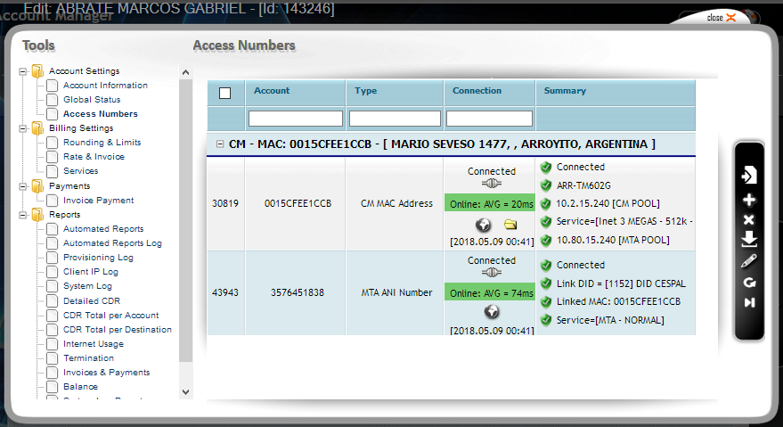
Task: Close the Account Manager dialog
Action: pyautogui.click(x=722, y=18)
